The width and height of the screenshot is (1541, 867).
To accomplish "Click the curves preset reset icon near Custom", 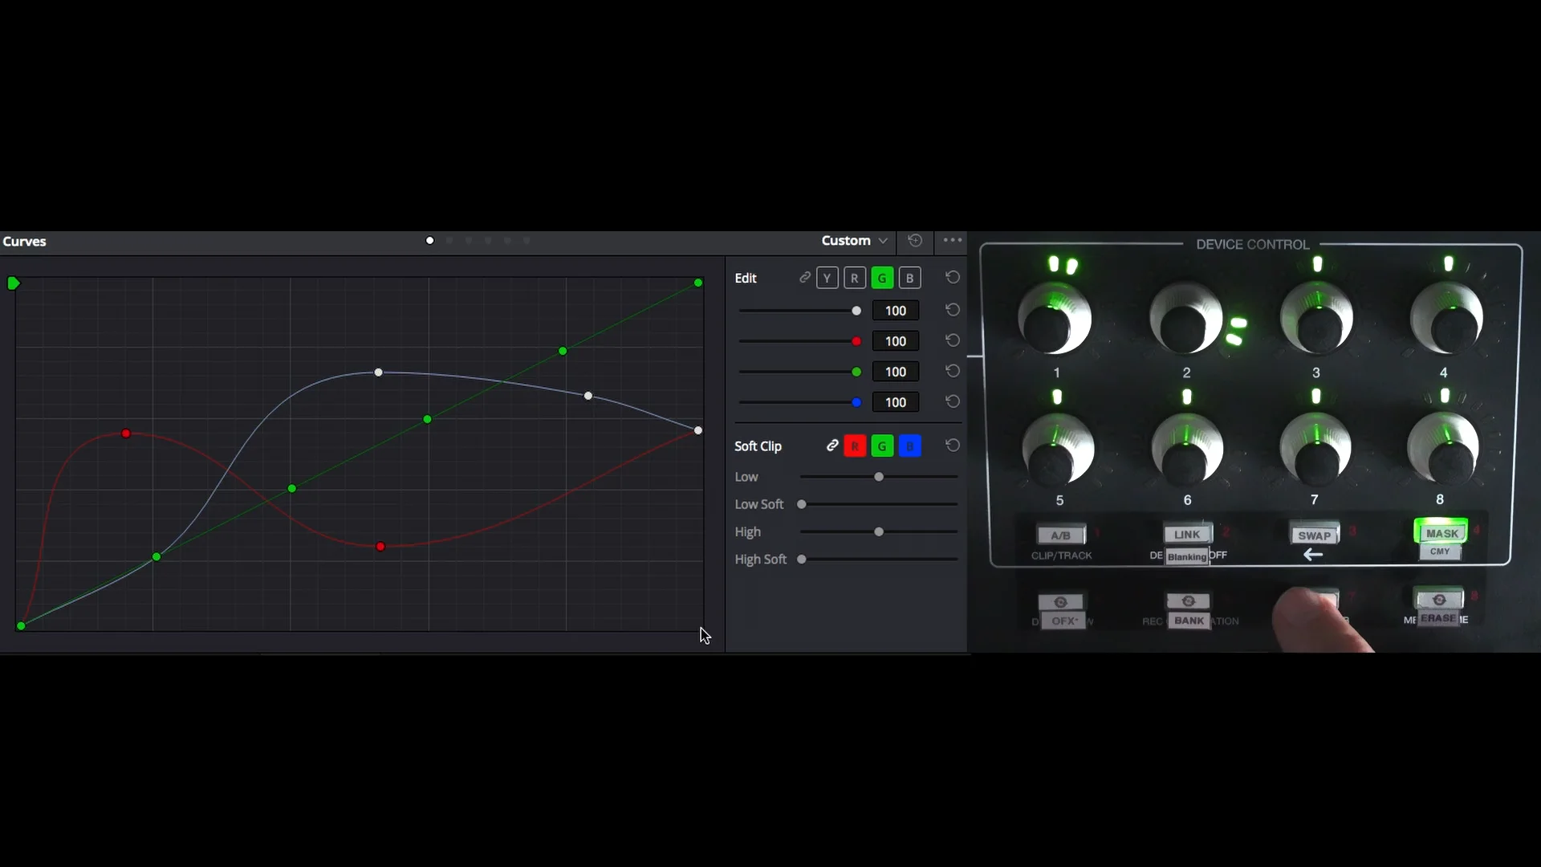I will (915, 240).
